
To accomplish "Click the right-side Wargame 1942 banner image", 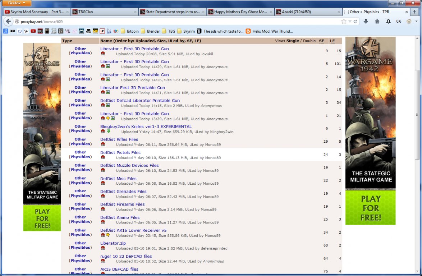I will pos(371,131).
